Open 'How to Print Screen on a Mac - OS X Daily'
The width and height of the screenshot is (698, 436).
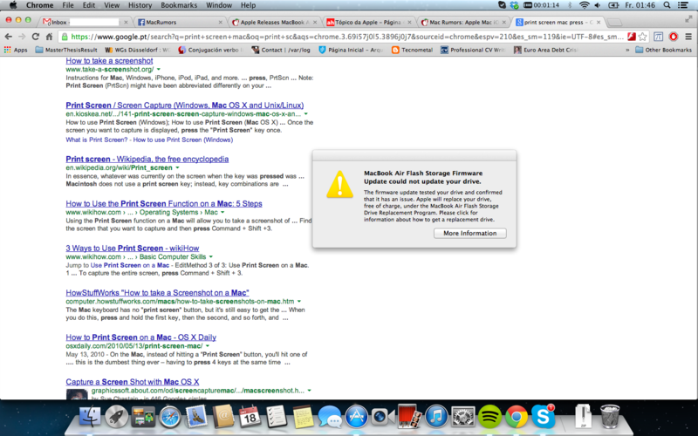[x=141, y=337]
